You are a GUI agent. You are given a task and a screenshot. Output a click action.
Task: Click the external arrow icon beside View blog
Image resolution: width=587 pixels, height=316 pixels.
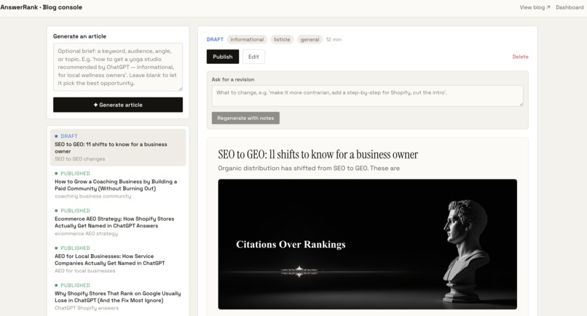click(548, 7)
